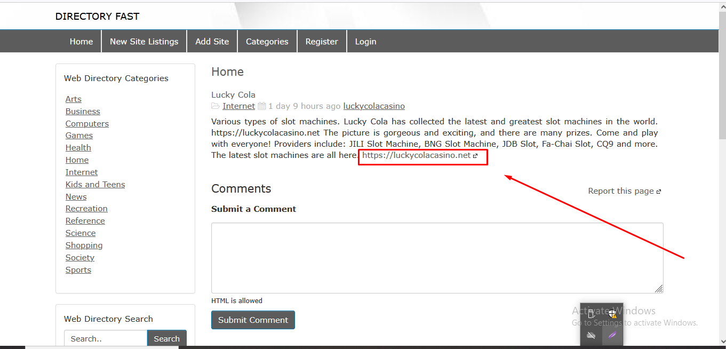Open the Home category in sidebar list
Viewport: 726px width, 349px height.
coord(77,160)
